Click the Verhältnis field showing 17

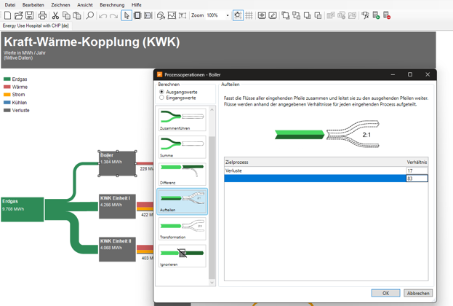point(417,170)
